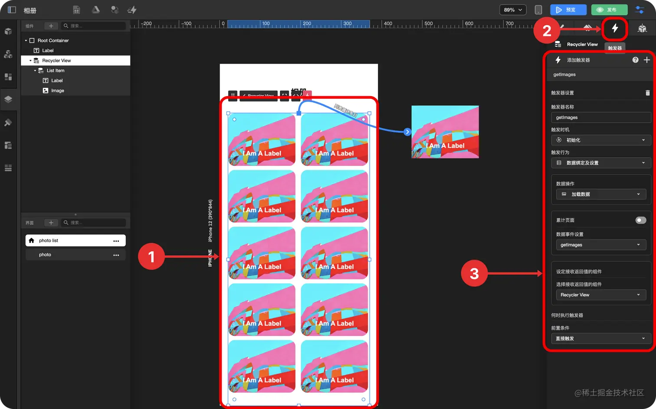Click the green 发布 publish button

609,10
